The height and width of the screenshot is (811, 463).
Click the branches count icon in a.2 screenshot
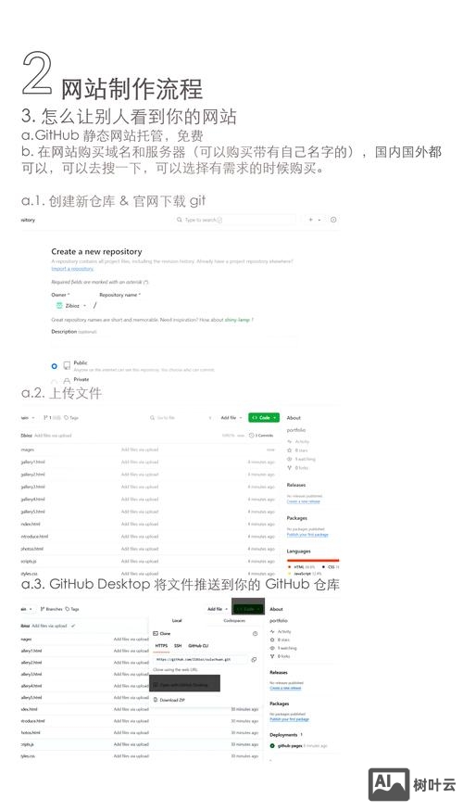pyautogui.click(x=45, y=417)
